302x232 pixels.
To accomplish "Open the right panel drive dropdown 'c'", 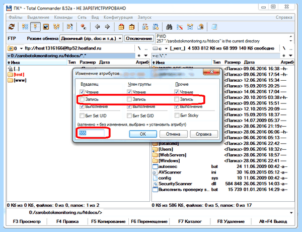I will coord(160,48).
